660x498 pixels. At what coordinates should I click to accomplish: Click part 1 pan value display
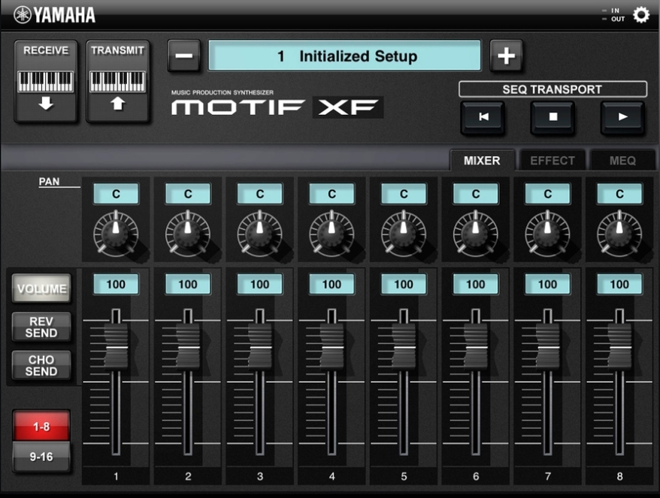116,194
